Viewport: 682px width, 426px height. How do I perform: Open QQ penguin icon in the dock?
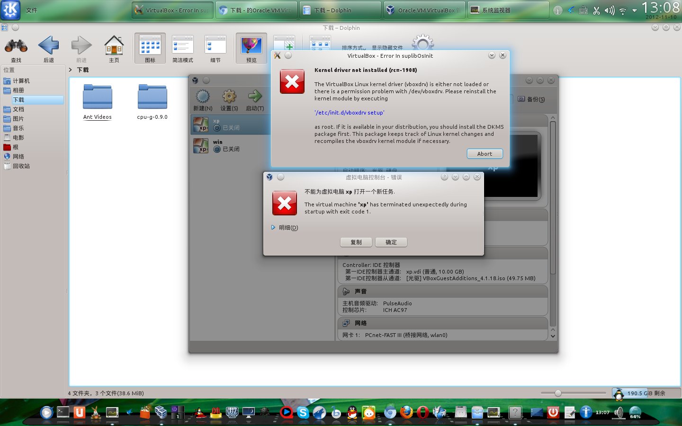[x=352, y=413]
